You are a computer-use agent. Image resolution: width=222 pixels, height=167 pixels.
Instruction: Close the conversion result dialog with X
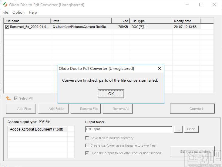(x=160, y=69)
